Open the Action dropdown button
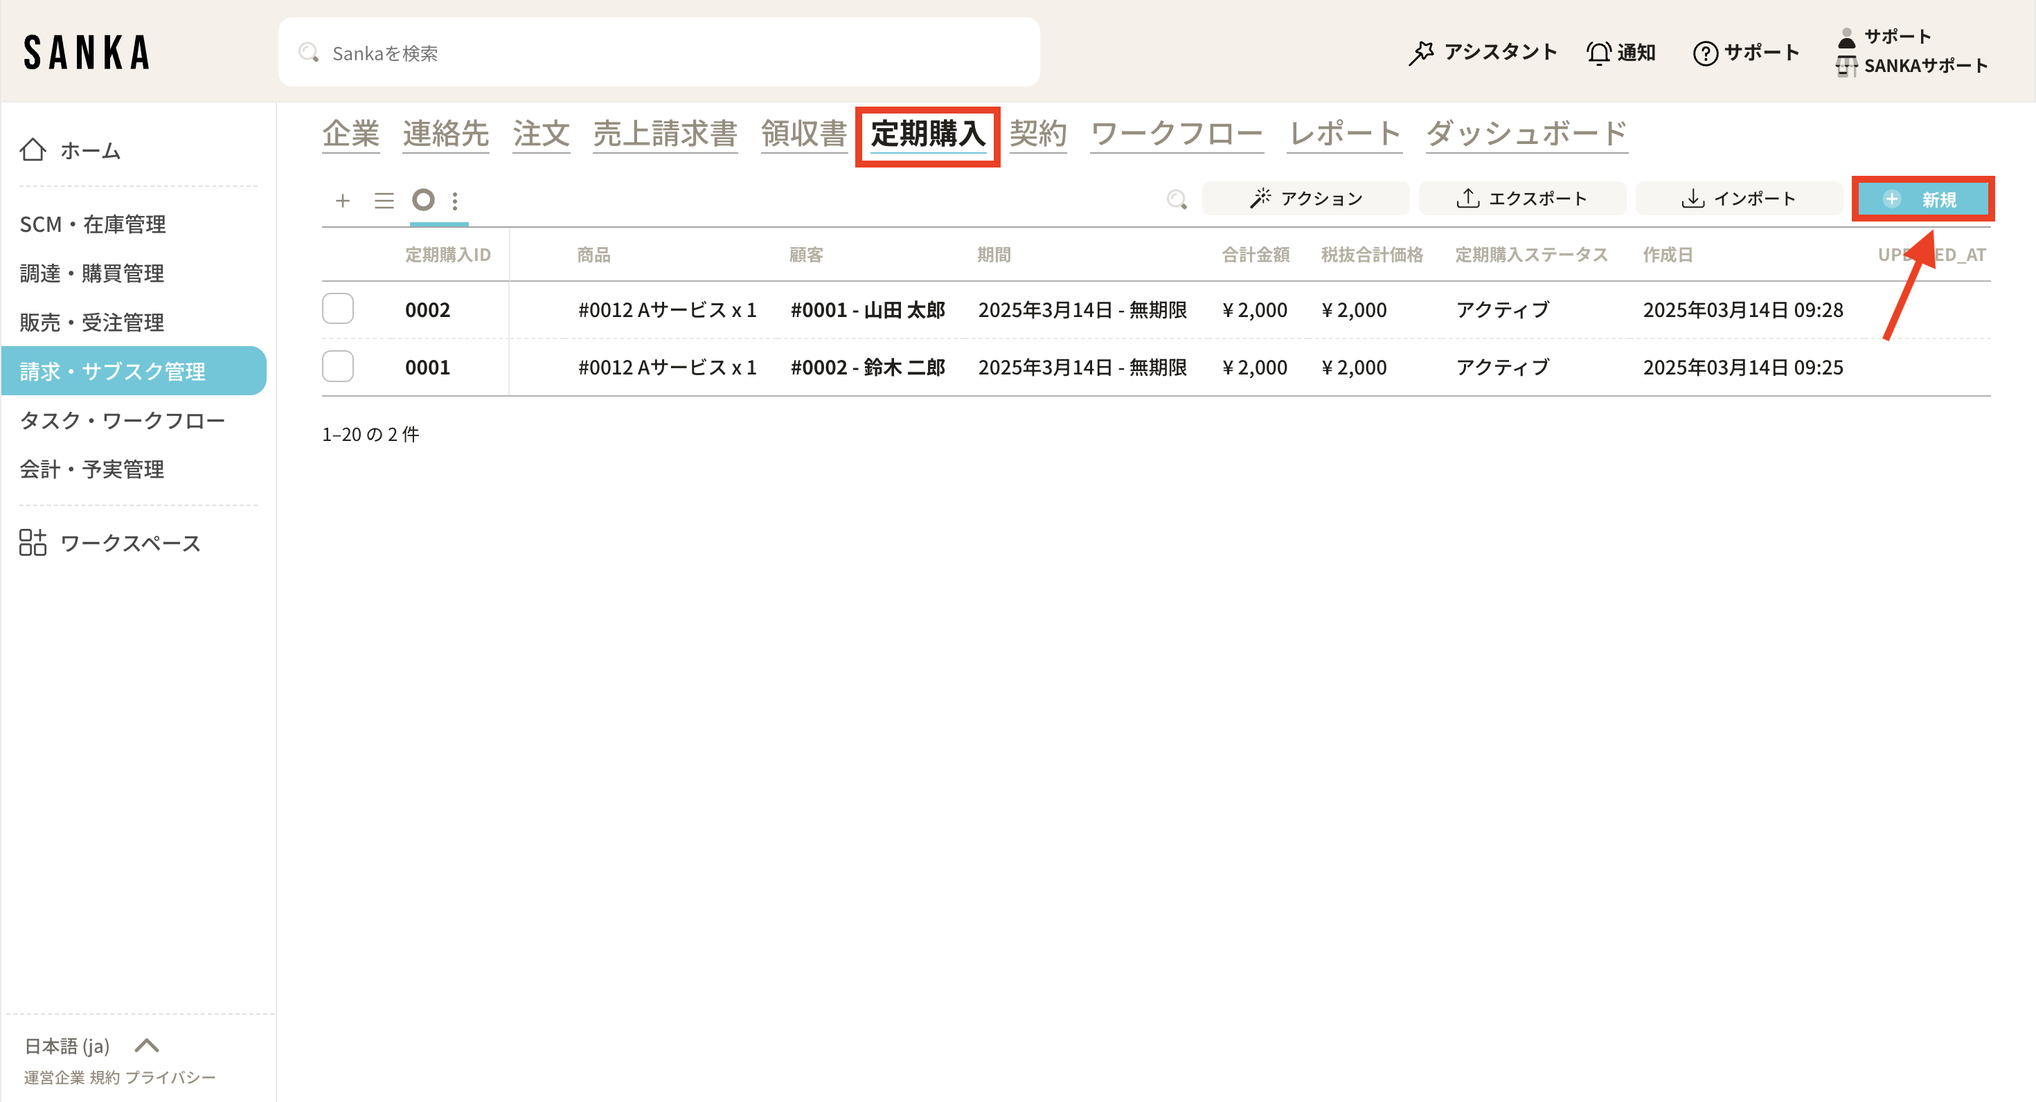 coord(1305,198)
